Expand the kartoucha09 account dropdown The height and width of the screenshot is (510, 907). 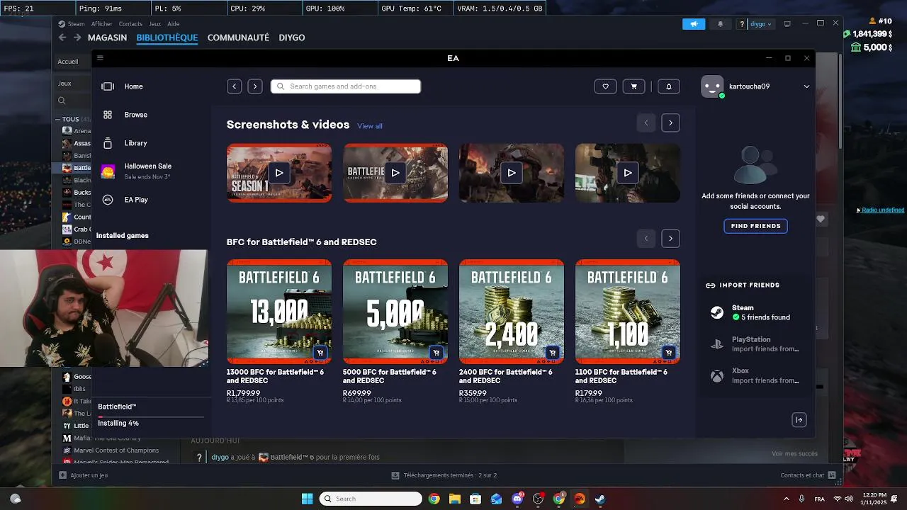pyautogui.click(x=806, y=86)
